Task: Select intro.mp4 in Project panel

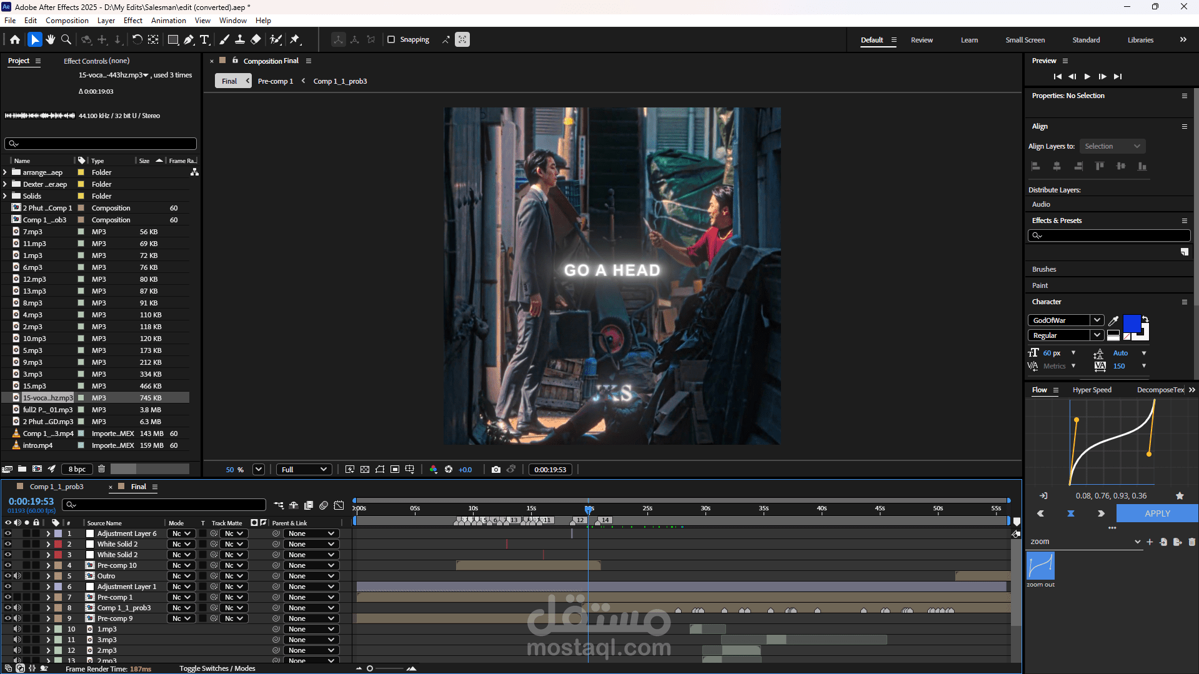Action: 37,445
